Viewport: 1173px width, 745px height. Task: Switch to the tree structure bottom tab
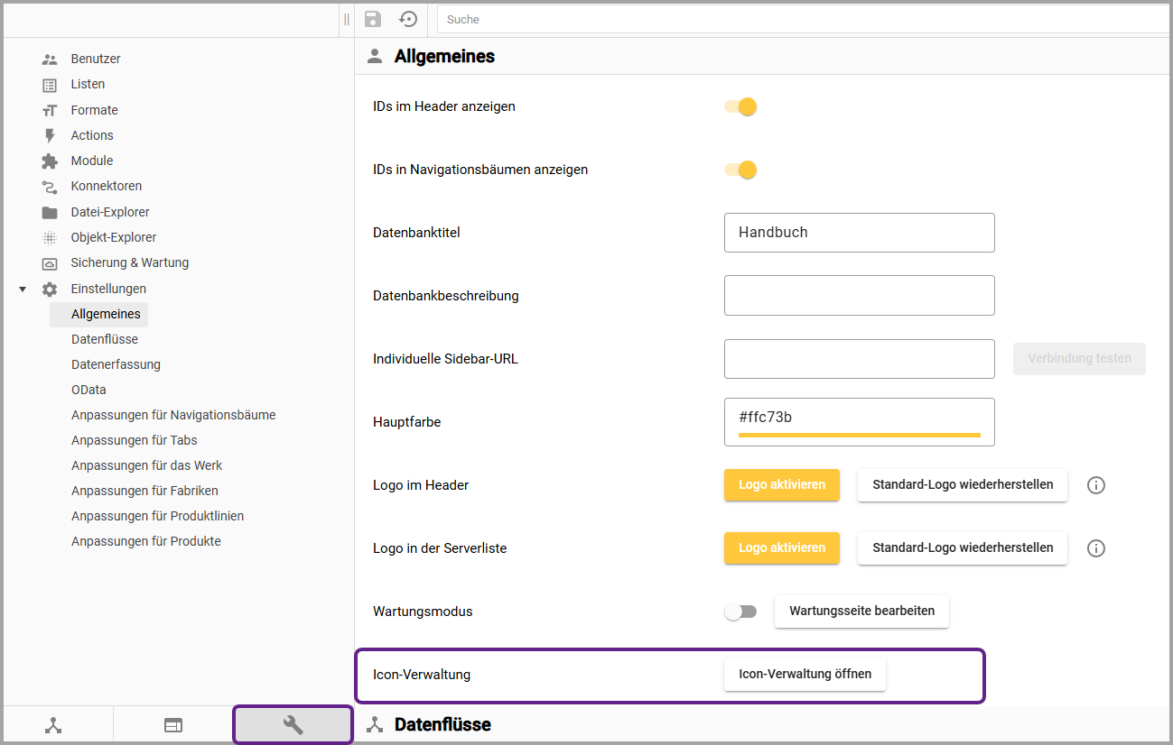[x=54, y=725]
